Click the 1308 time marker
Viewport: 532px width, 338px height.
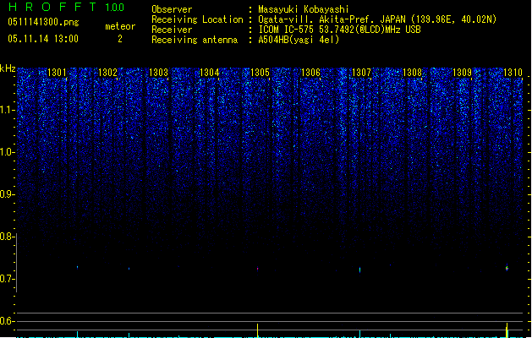412,72
